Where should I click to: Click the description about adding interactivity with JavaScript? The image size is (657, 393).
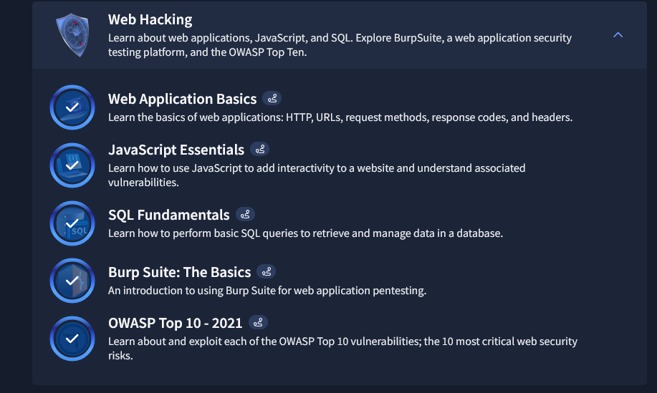pos(317,175)
